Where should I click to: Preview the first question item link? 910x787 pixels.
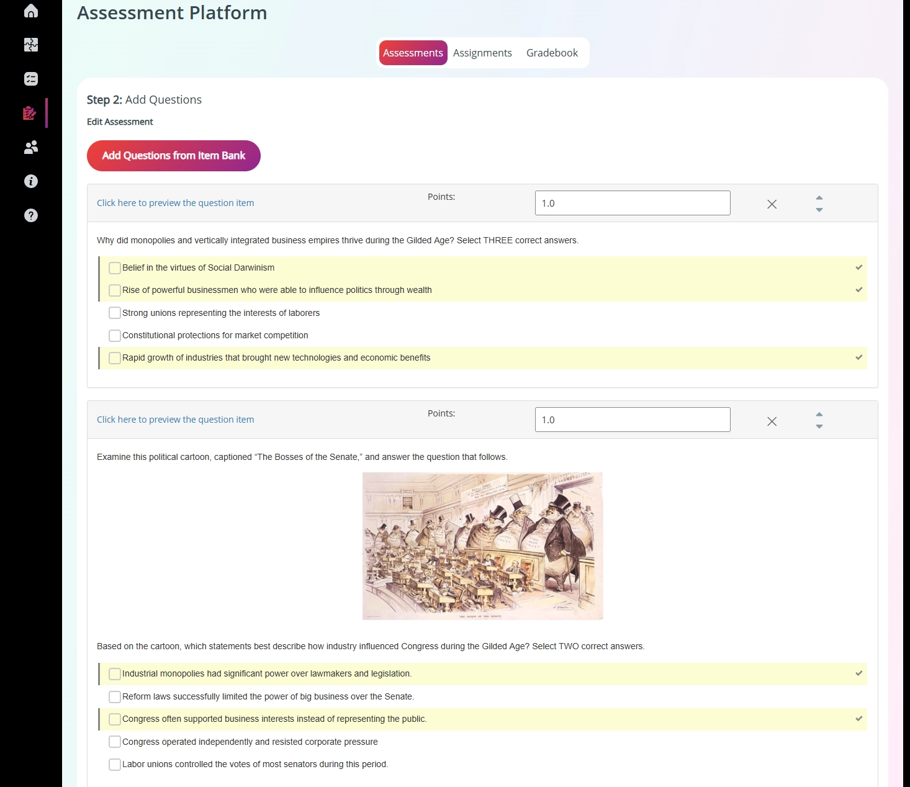[x=175, y=203]
